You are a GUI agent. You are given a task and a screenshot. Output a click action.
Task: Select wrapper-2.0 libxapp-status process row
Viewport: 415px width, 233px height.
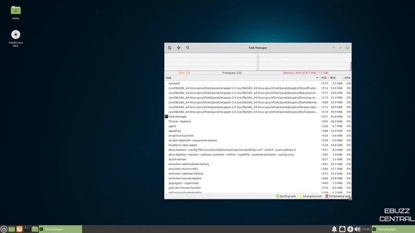258,107
